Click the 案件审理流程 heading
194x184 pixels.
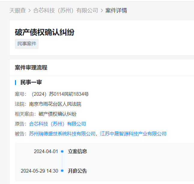click(x=31, y=68)
